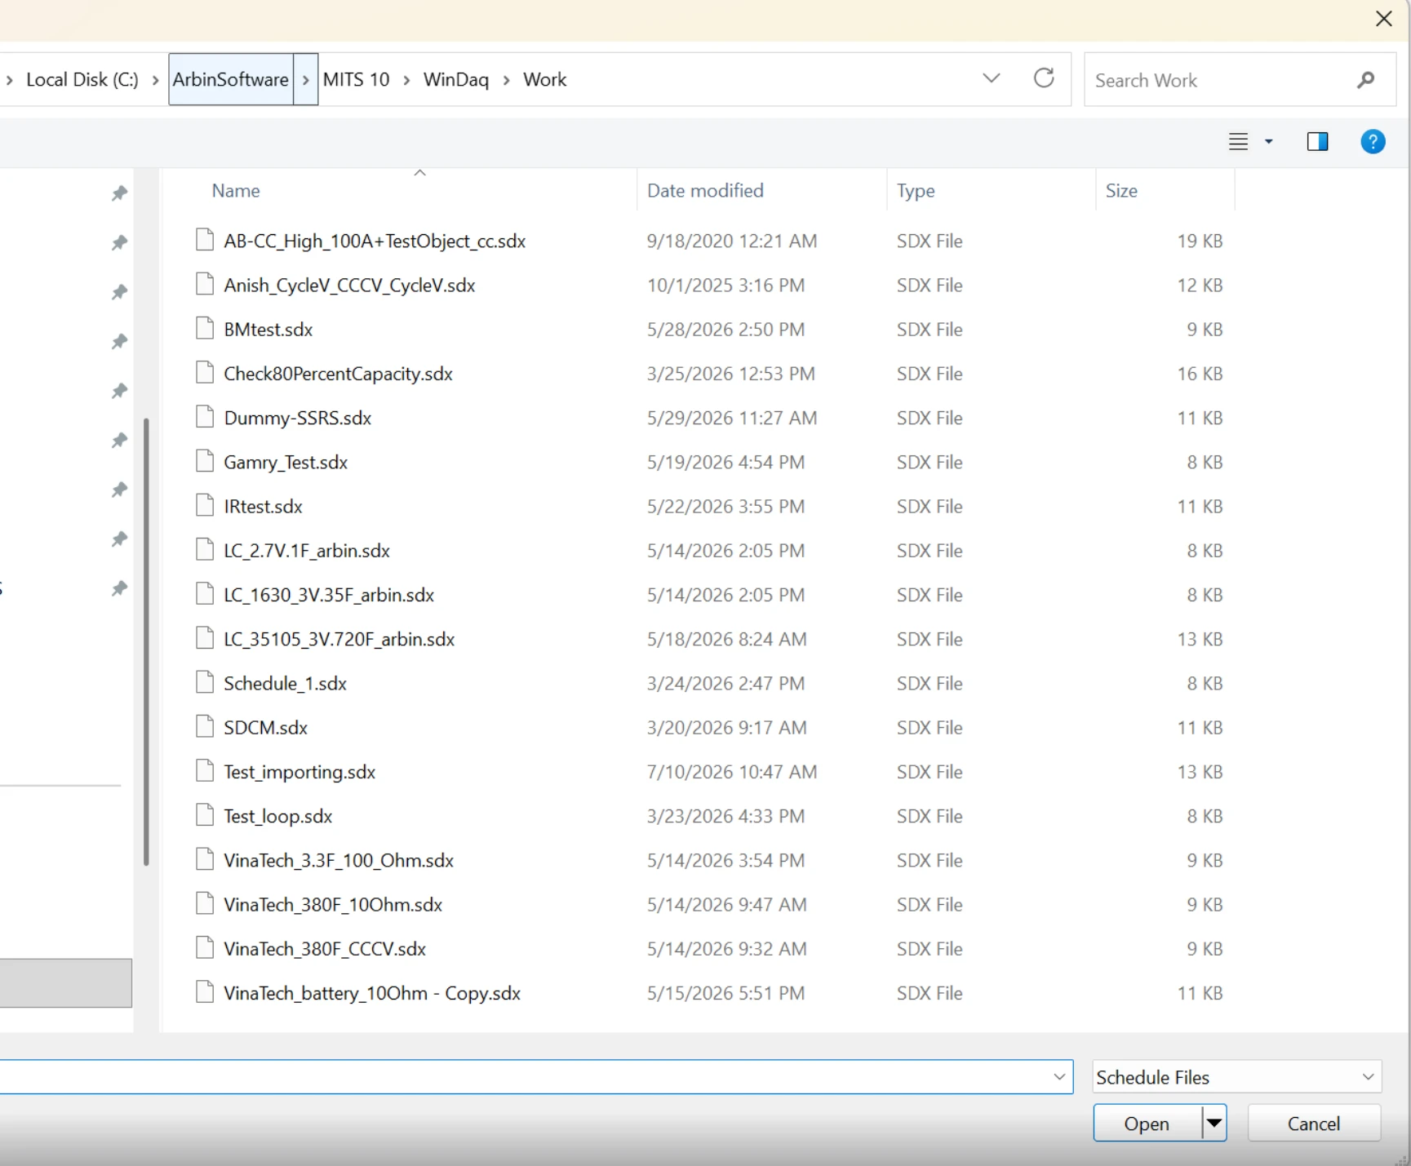Click file icon of VinaTech_380F_10Ohm.sdx
This screenshot has width=1411, height=1166.
click(205, 904)
